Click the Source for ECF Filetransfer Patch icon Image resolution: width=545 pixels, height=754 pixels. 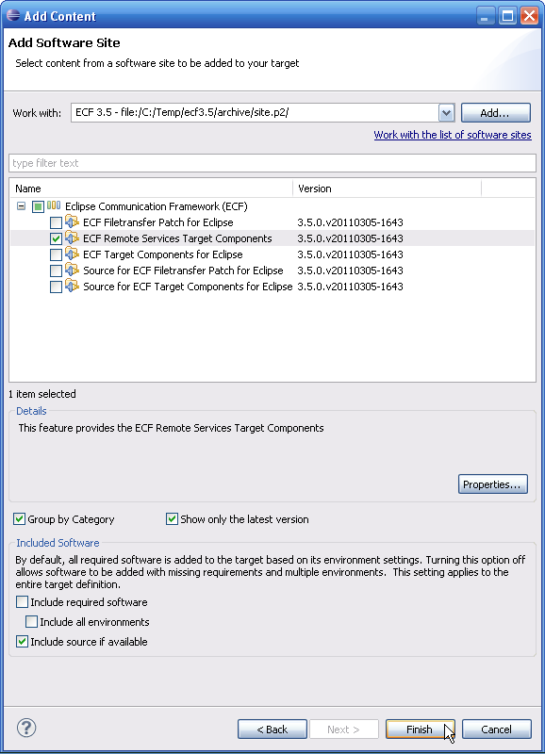(x=72, y=270)
